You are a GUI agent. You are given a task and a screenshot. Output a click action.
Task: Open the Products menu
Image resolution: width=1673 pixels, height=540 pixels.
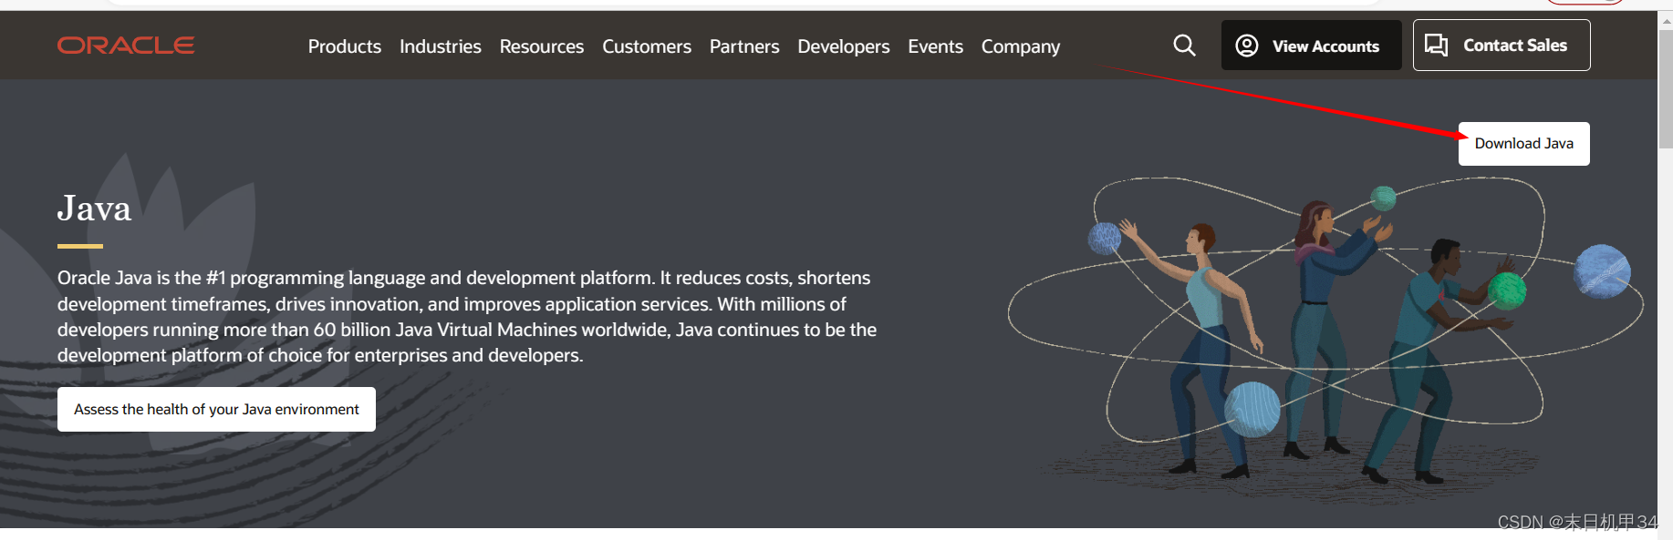345,46
